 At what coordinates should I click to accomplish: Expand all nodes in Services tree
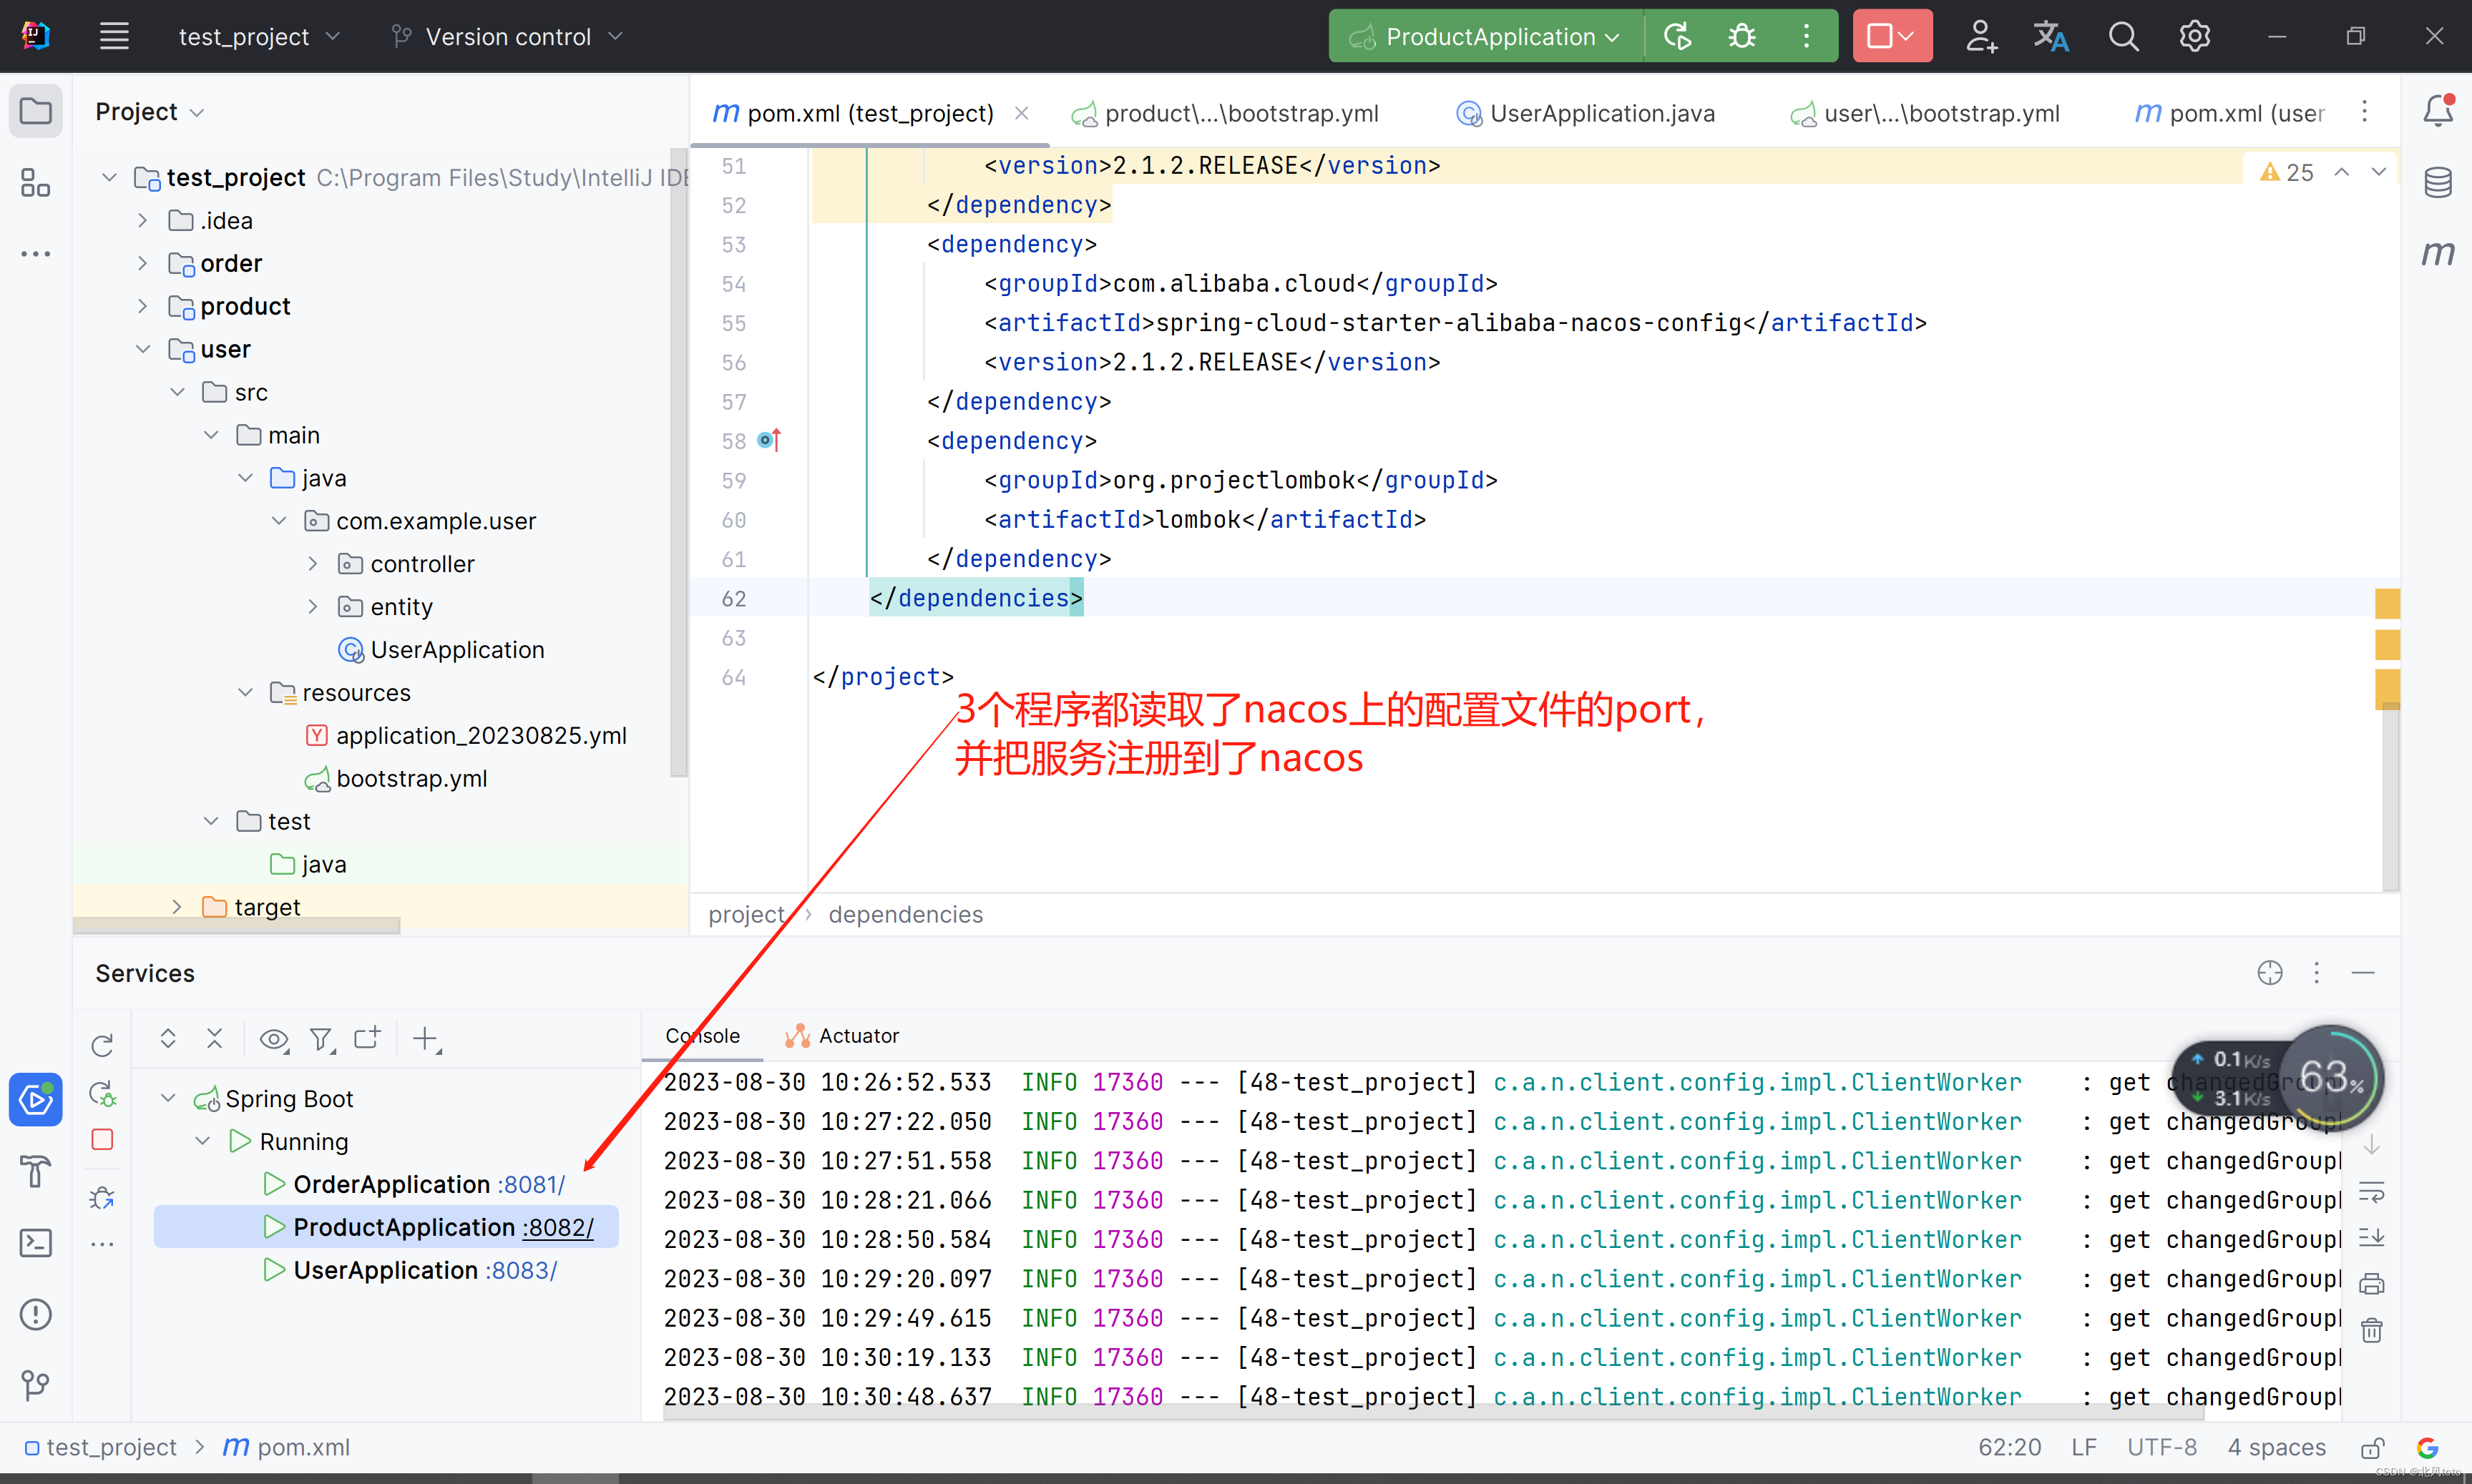click(x=168, y=1039)
